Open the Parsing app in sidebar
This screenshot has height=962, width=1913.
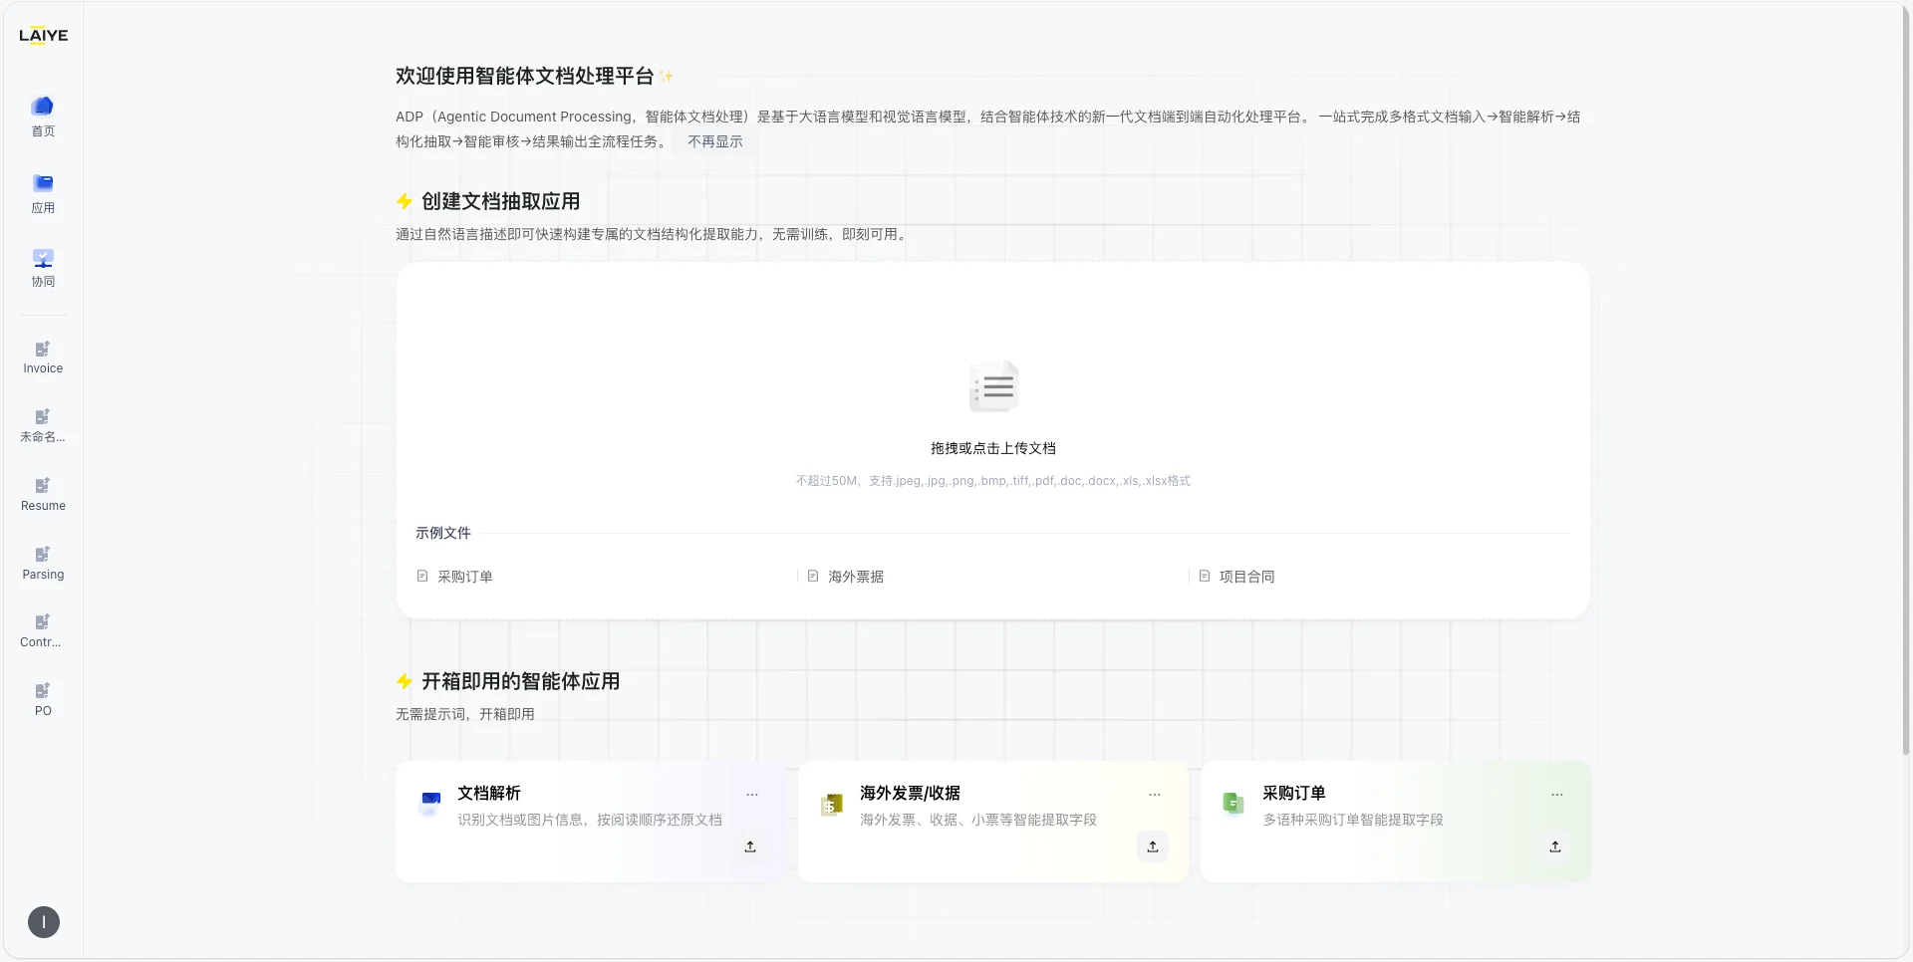pos(43,564)
